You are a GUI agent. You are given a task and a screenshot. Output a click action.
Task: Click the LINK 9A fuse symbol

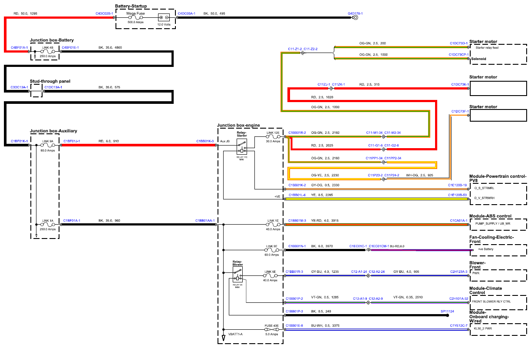coord(47,146)
